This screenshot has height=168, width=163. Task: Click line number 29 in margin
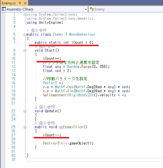click(13, 143)
